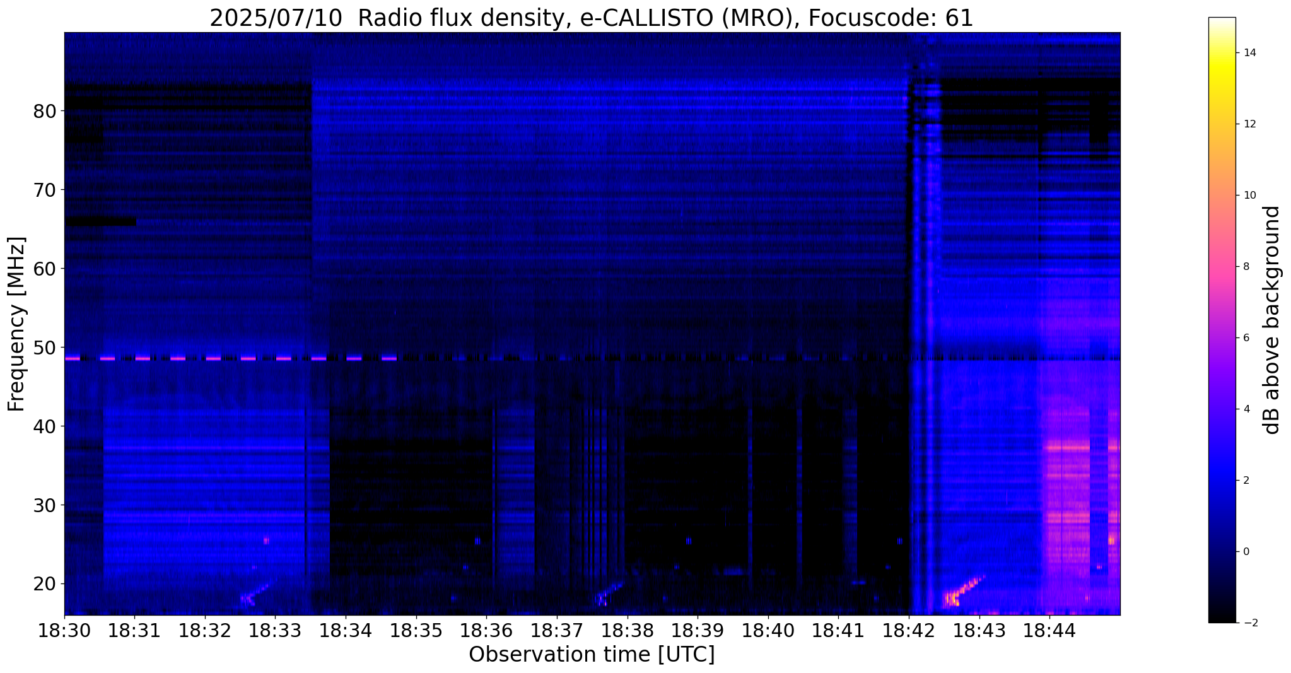Image resolution: width=1291 pixels, height=673 pixels.
Task: Click the 80 MHz frequency tick label
Action: [x=44, y=112]
